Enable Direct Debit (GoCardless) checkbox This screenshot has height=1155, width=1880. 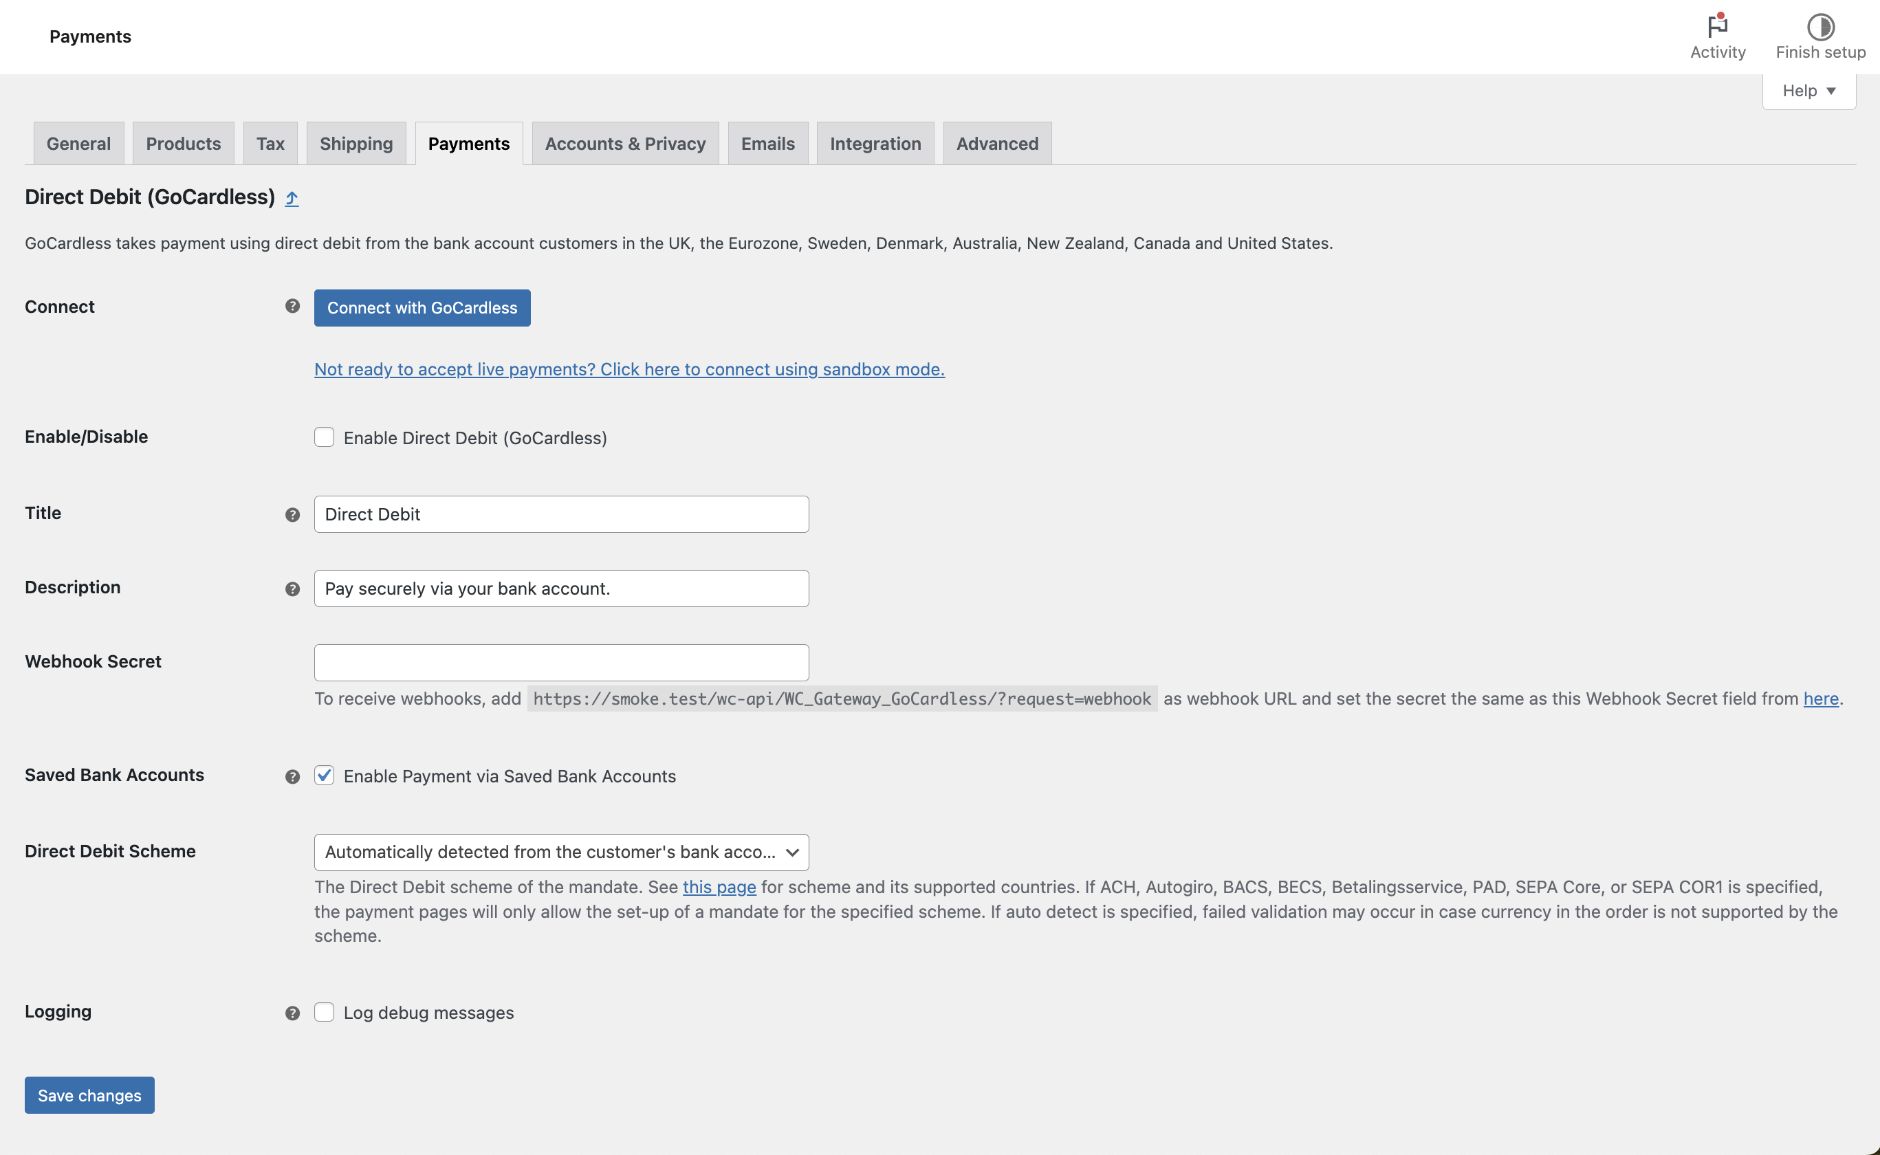(324, 437)
